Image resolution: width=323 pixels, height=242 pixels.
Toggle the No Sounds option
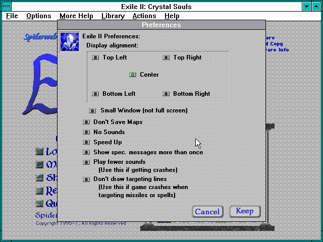click(x=86, y=132)
